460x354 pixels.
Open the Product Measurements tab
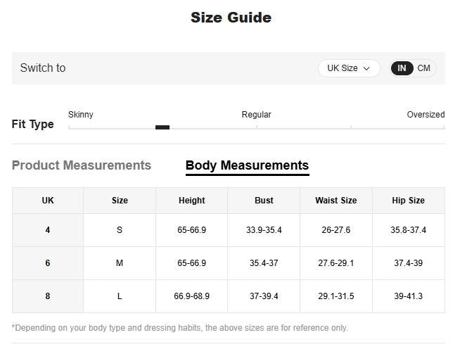(82, 165)
